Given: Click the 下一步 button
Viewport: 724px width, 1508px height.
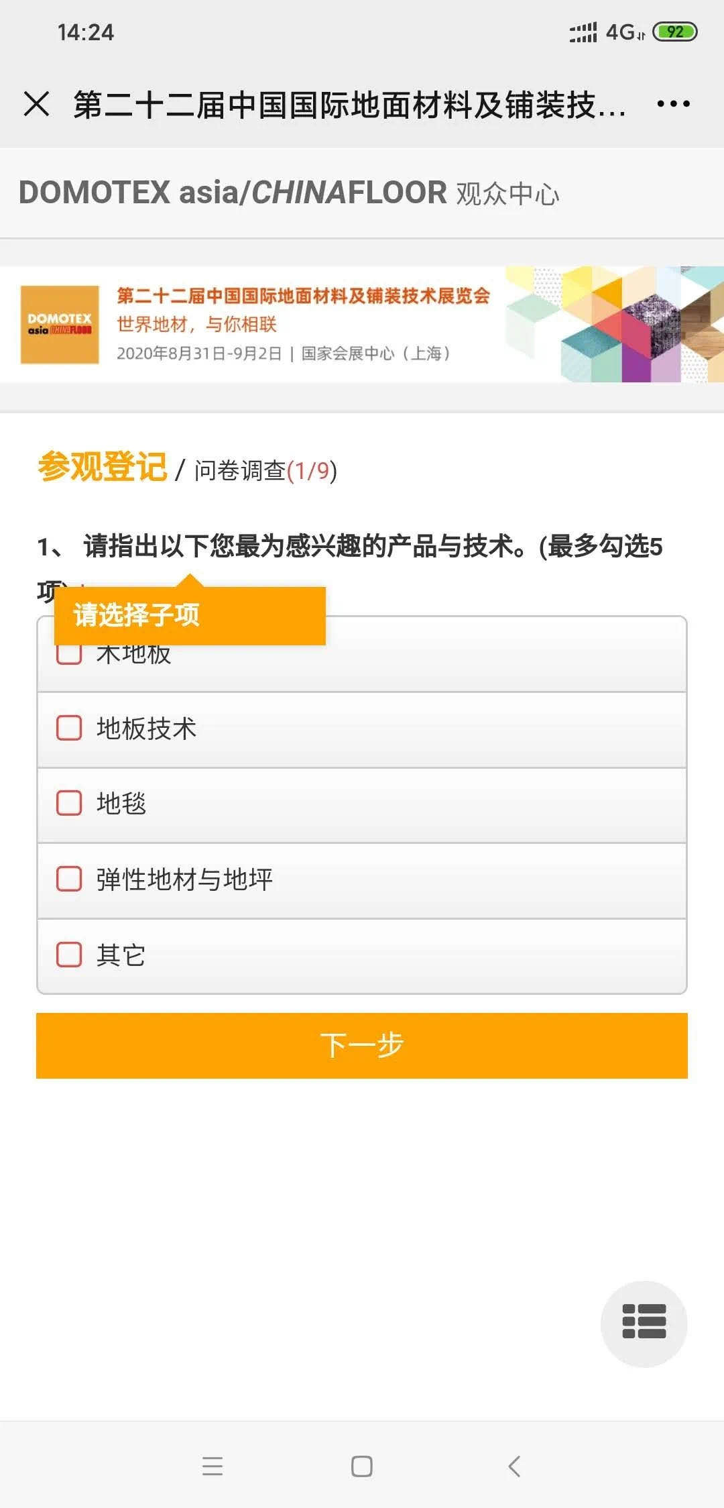Looking at the screenshot, I should click(x=362, y=1046).
